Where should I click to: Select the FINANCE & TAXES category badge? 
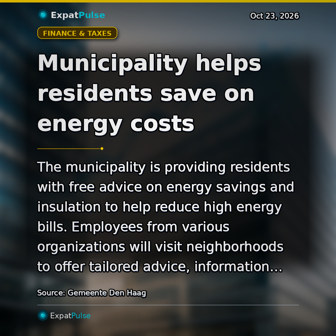tap(77, 33)
